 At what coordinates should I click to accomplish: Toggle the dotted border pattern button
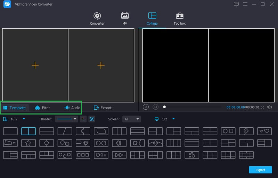point(83,119)
